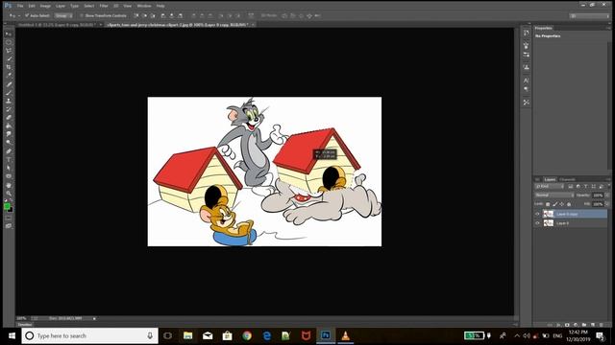Open the status bar info arrow
This screenshot has height=345, width=615.
(x=94, y=319)
